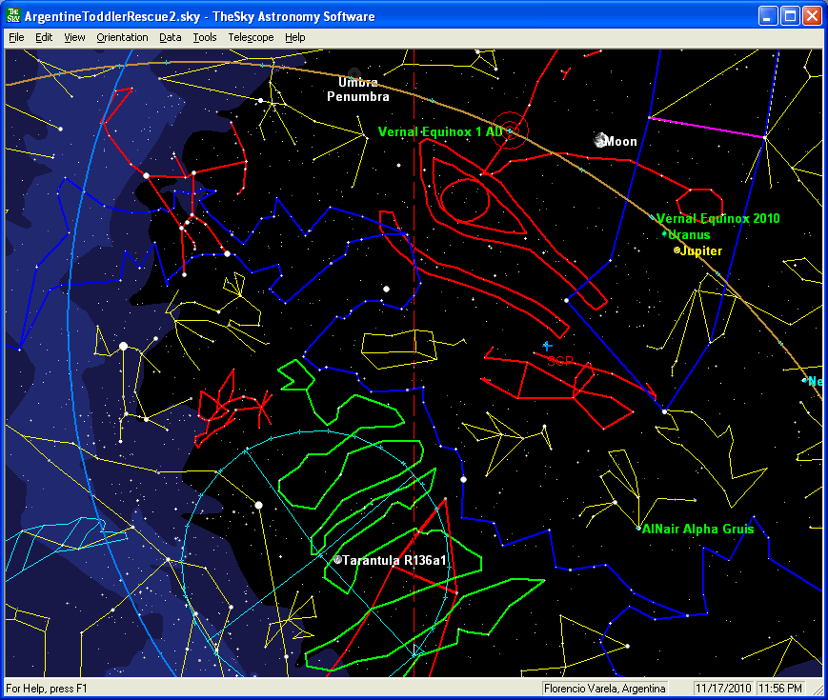Click the Tarantula R136a1 object marker
828x700 pixels.
337,560
